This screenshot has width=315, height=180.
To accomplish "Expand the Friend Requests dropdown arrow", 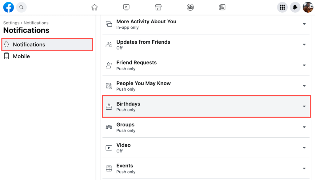I will click(304, 65).
